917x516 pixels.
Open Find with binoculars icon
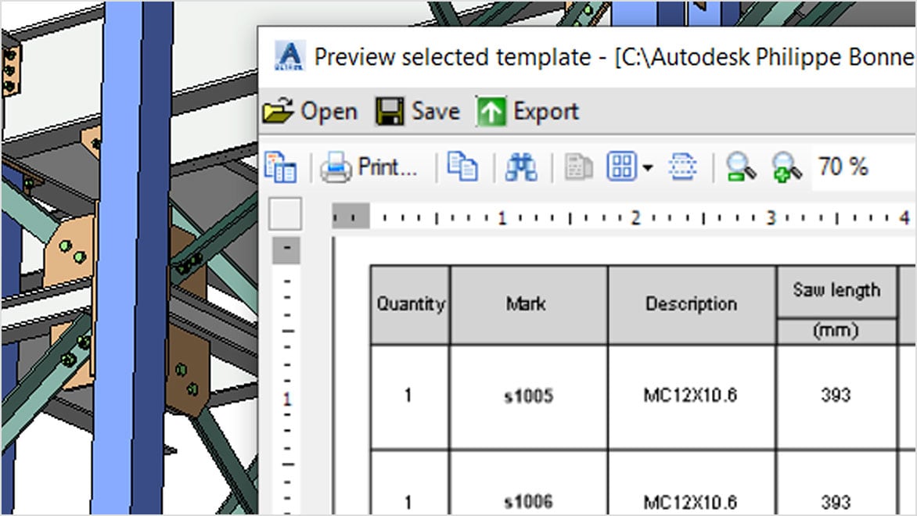[x=521, y=167]
